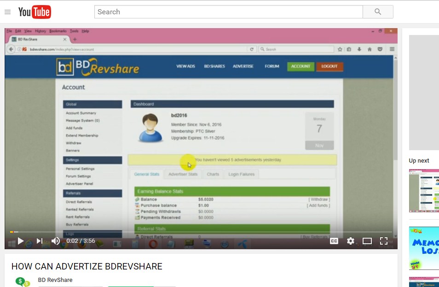Click the magnifying glass search button

378,12
